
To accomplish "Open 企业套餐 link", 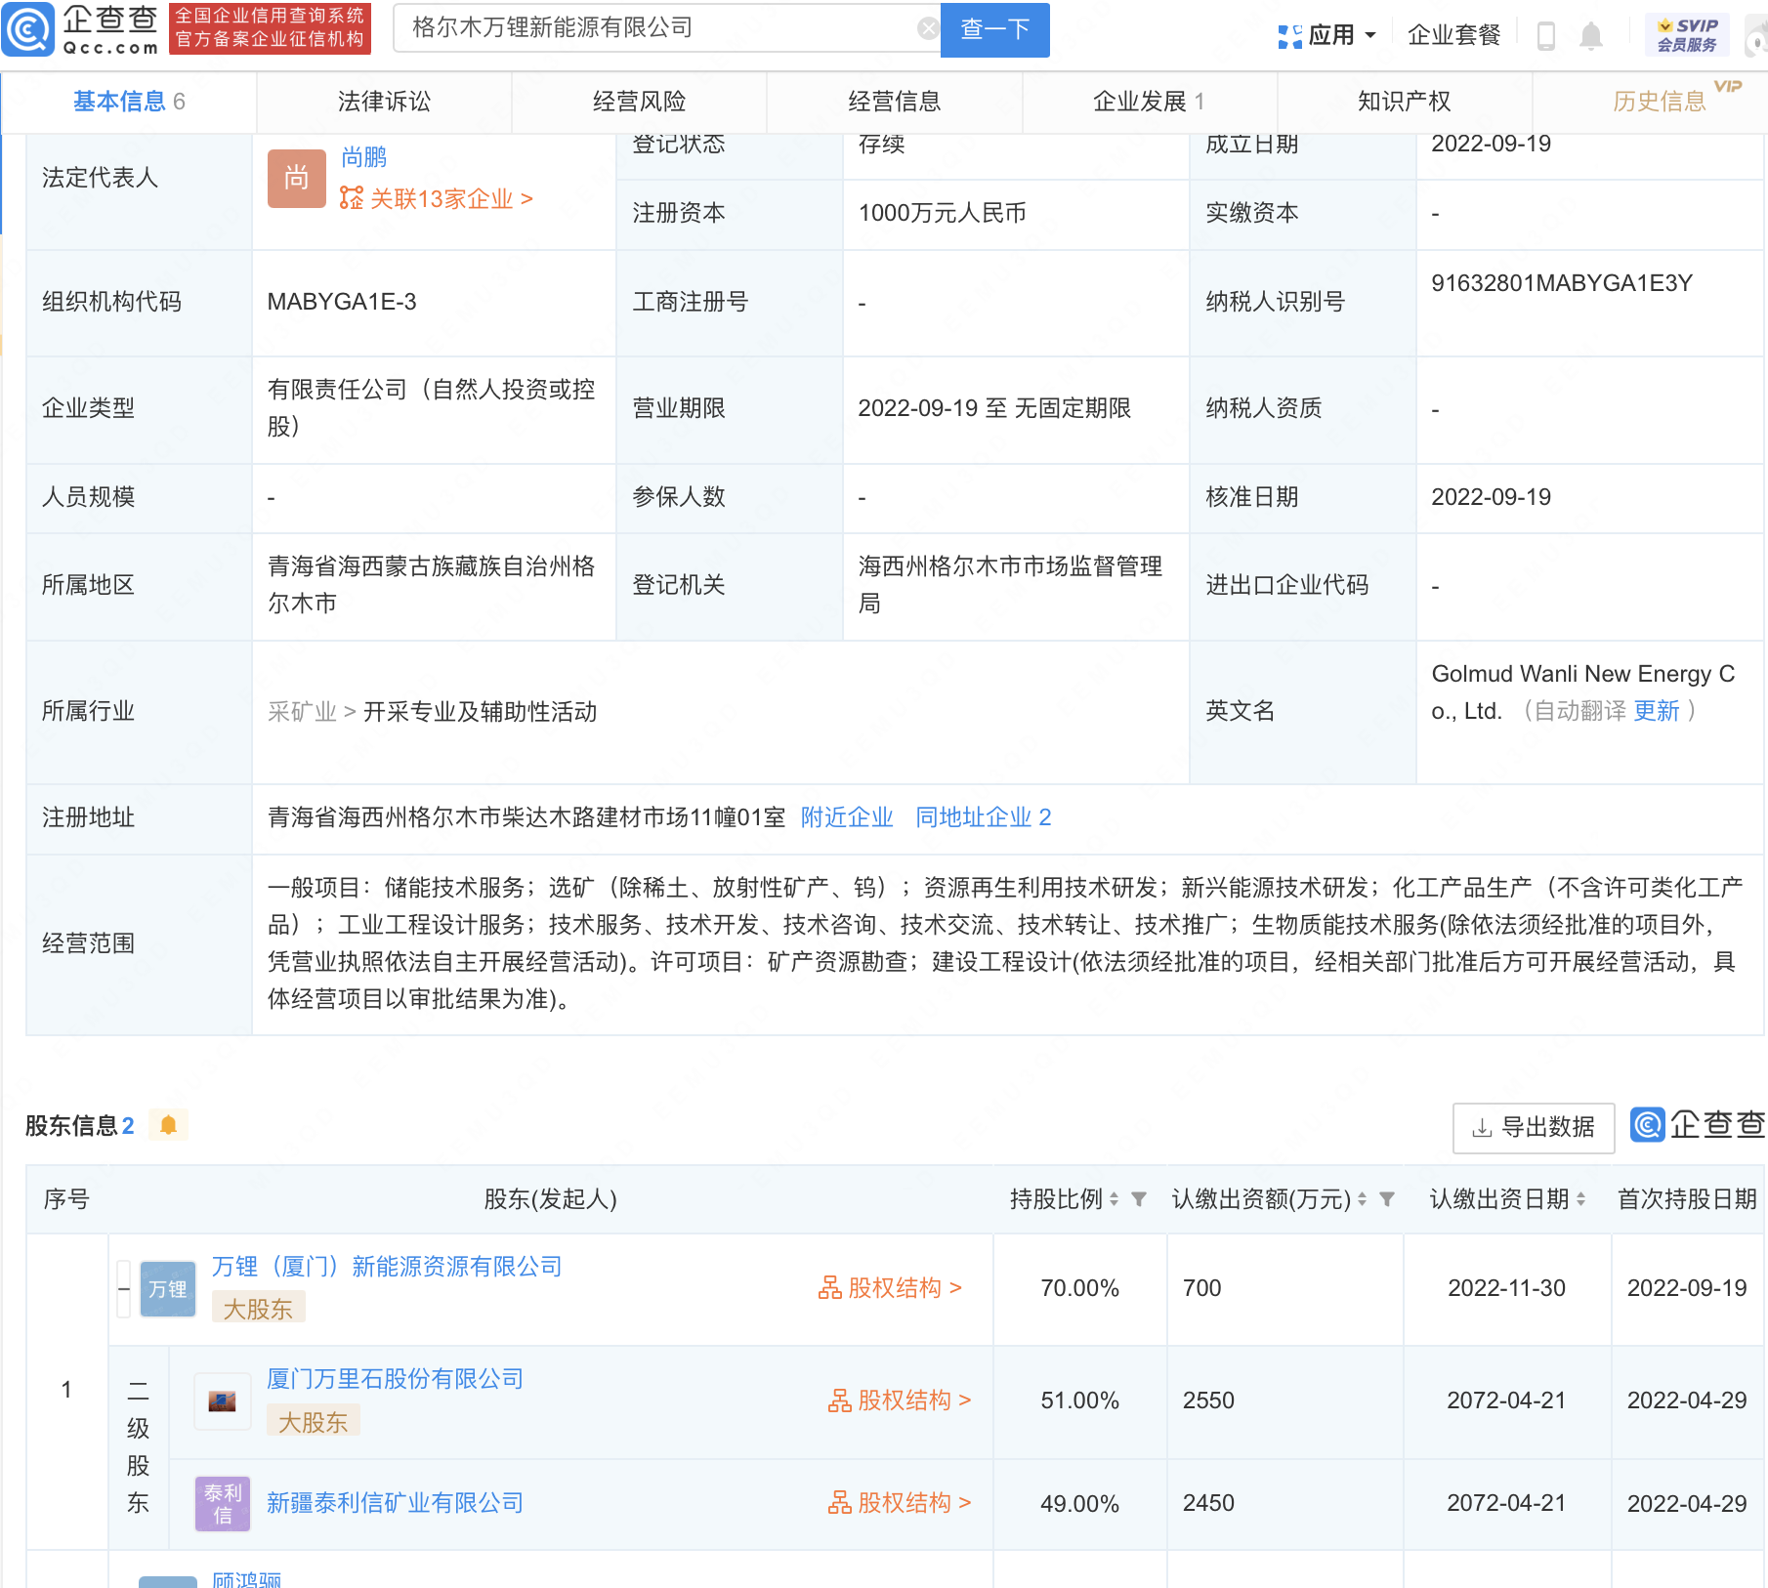I will [x=1453, y=36].
